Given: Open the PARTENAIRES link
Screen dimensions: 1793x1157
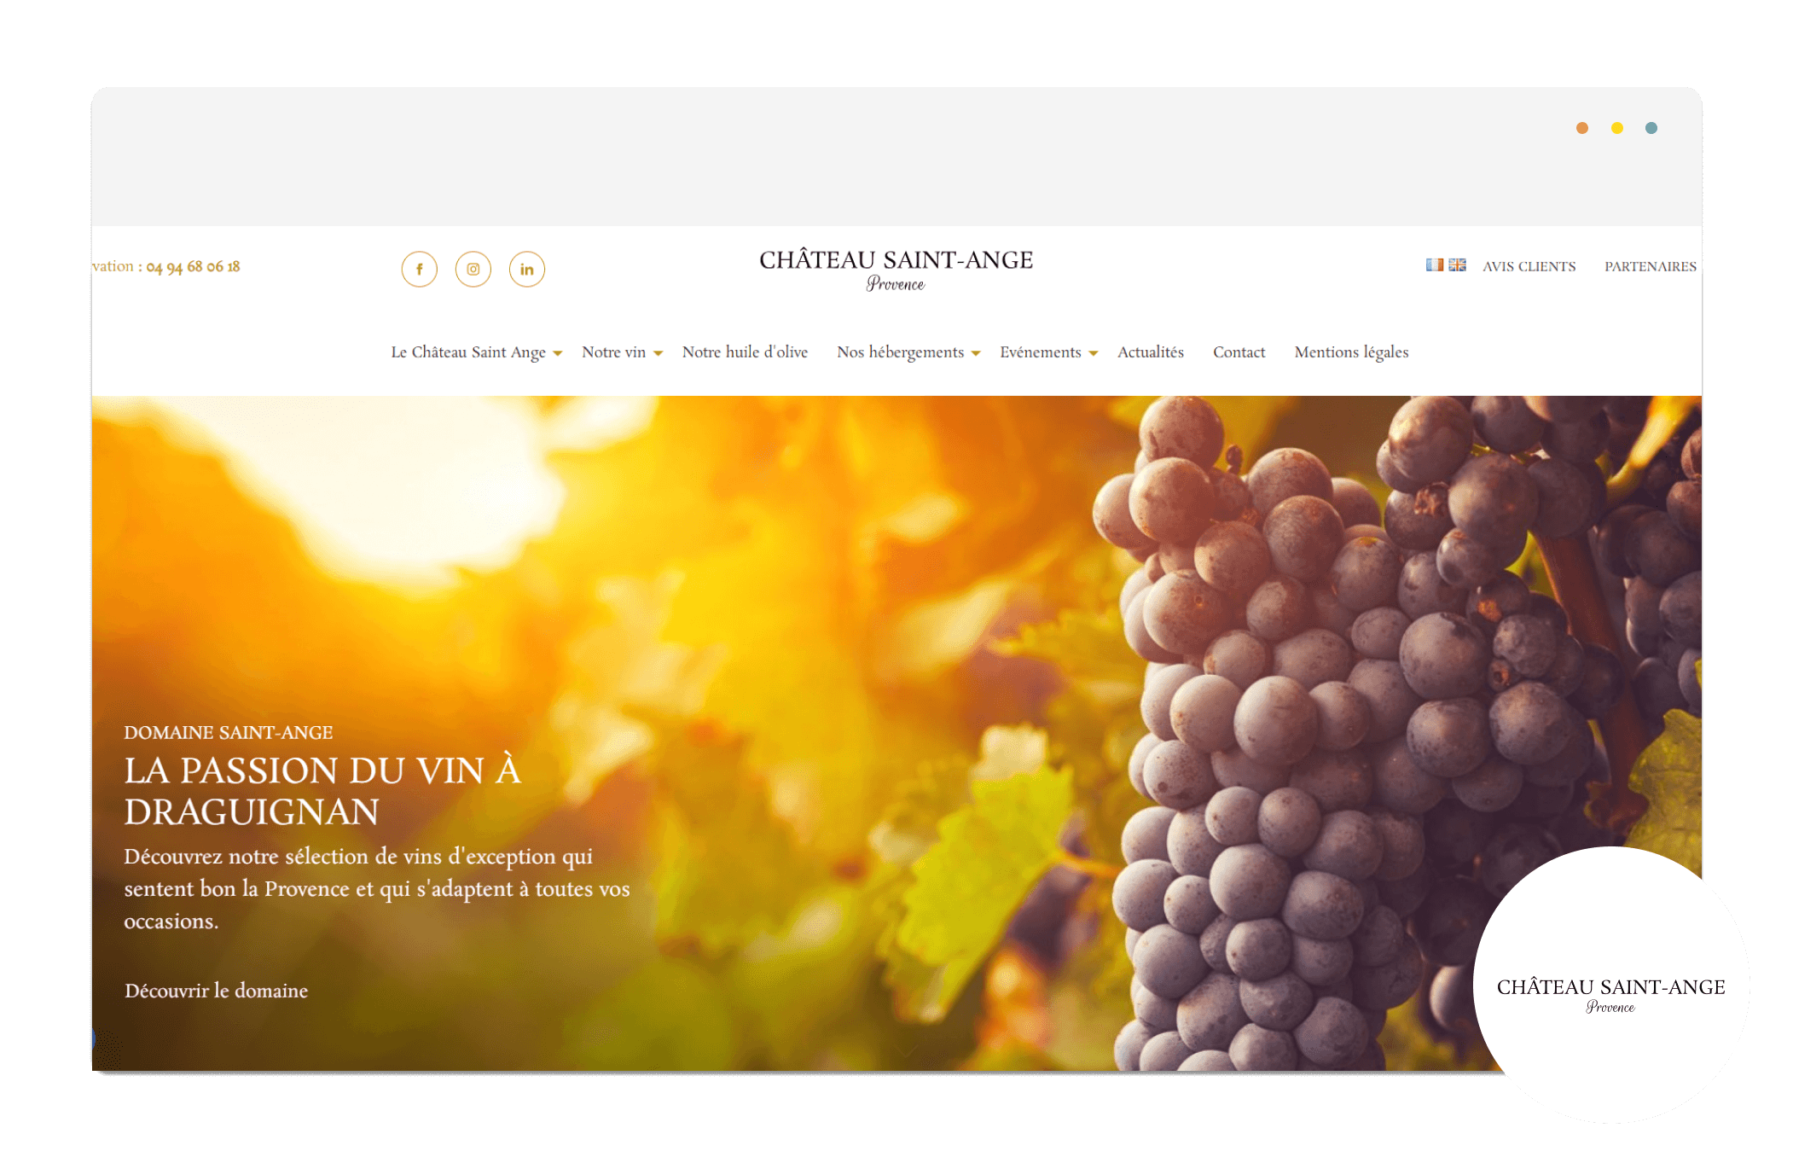Looking at the screenshot, I should point(1650,266).
